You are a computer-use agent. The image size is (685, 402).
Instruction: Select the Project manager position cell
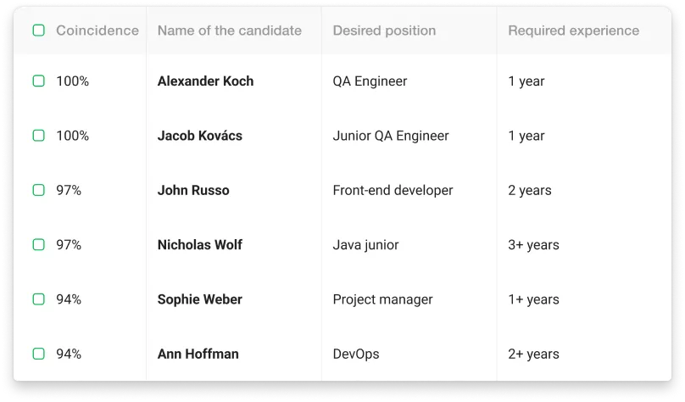(x=382, y=299)
